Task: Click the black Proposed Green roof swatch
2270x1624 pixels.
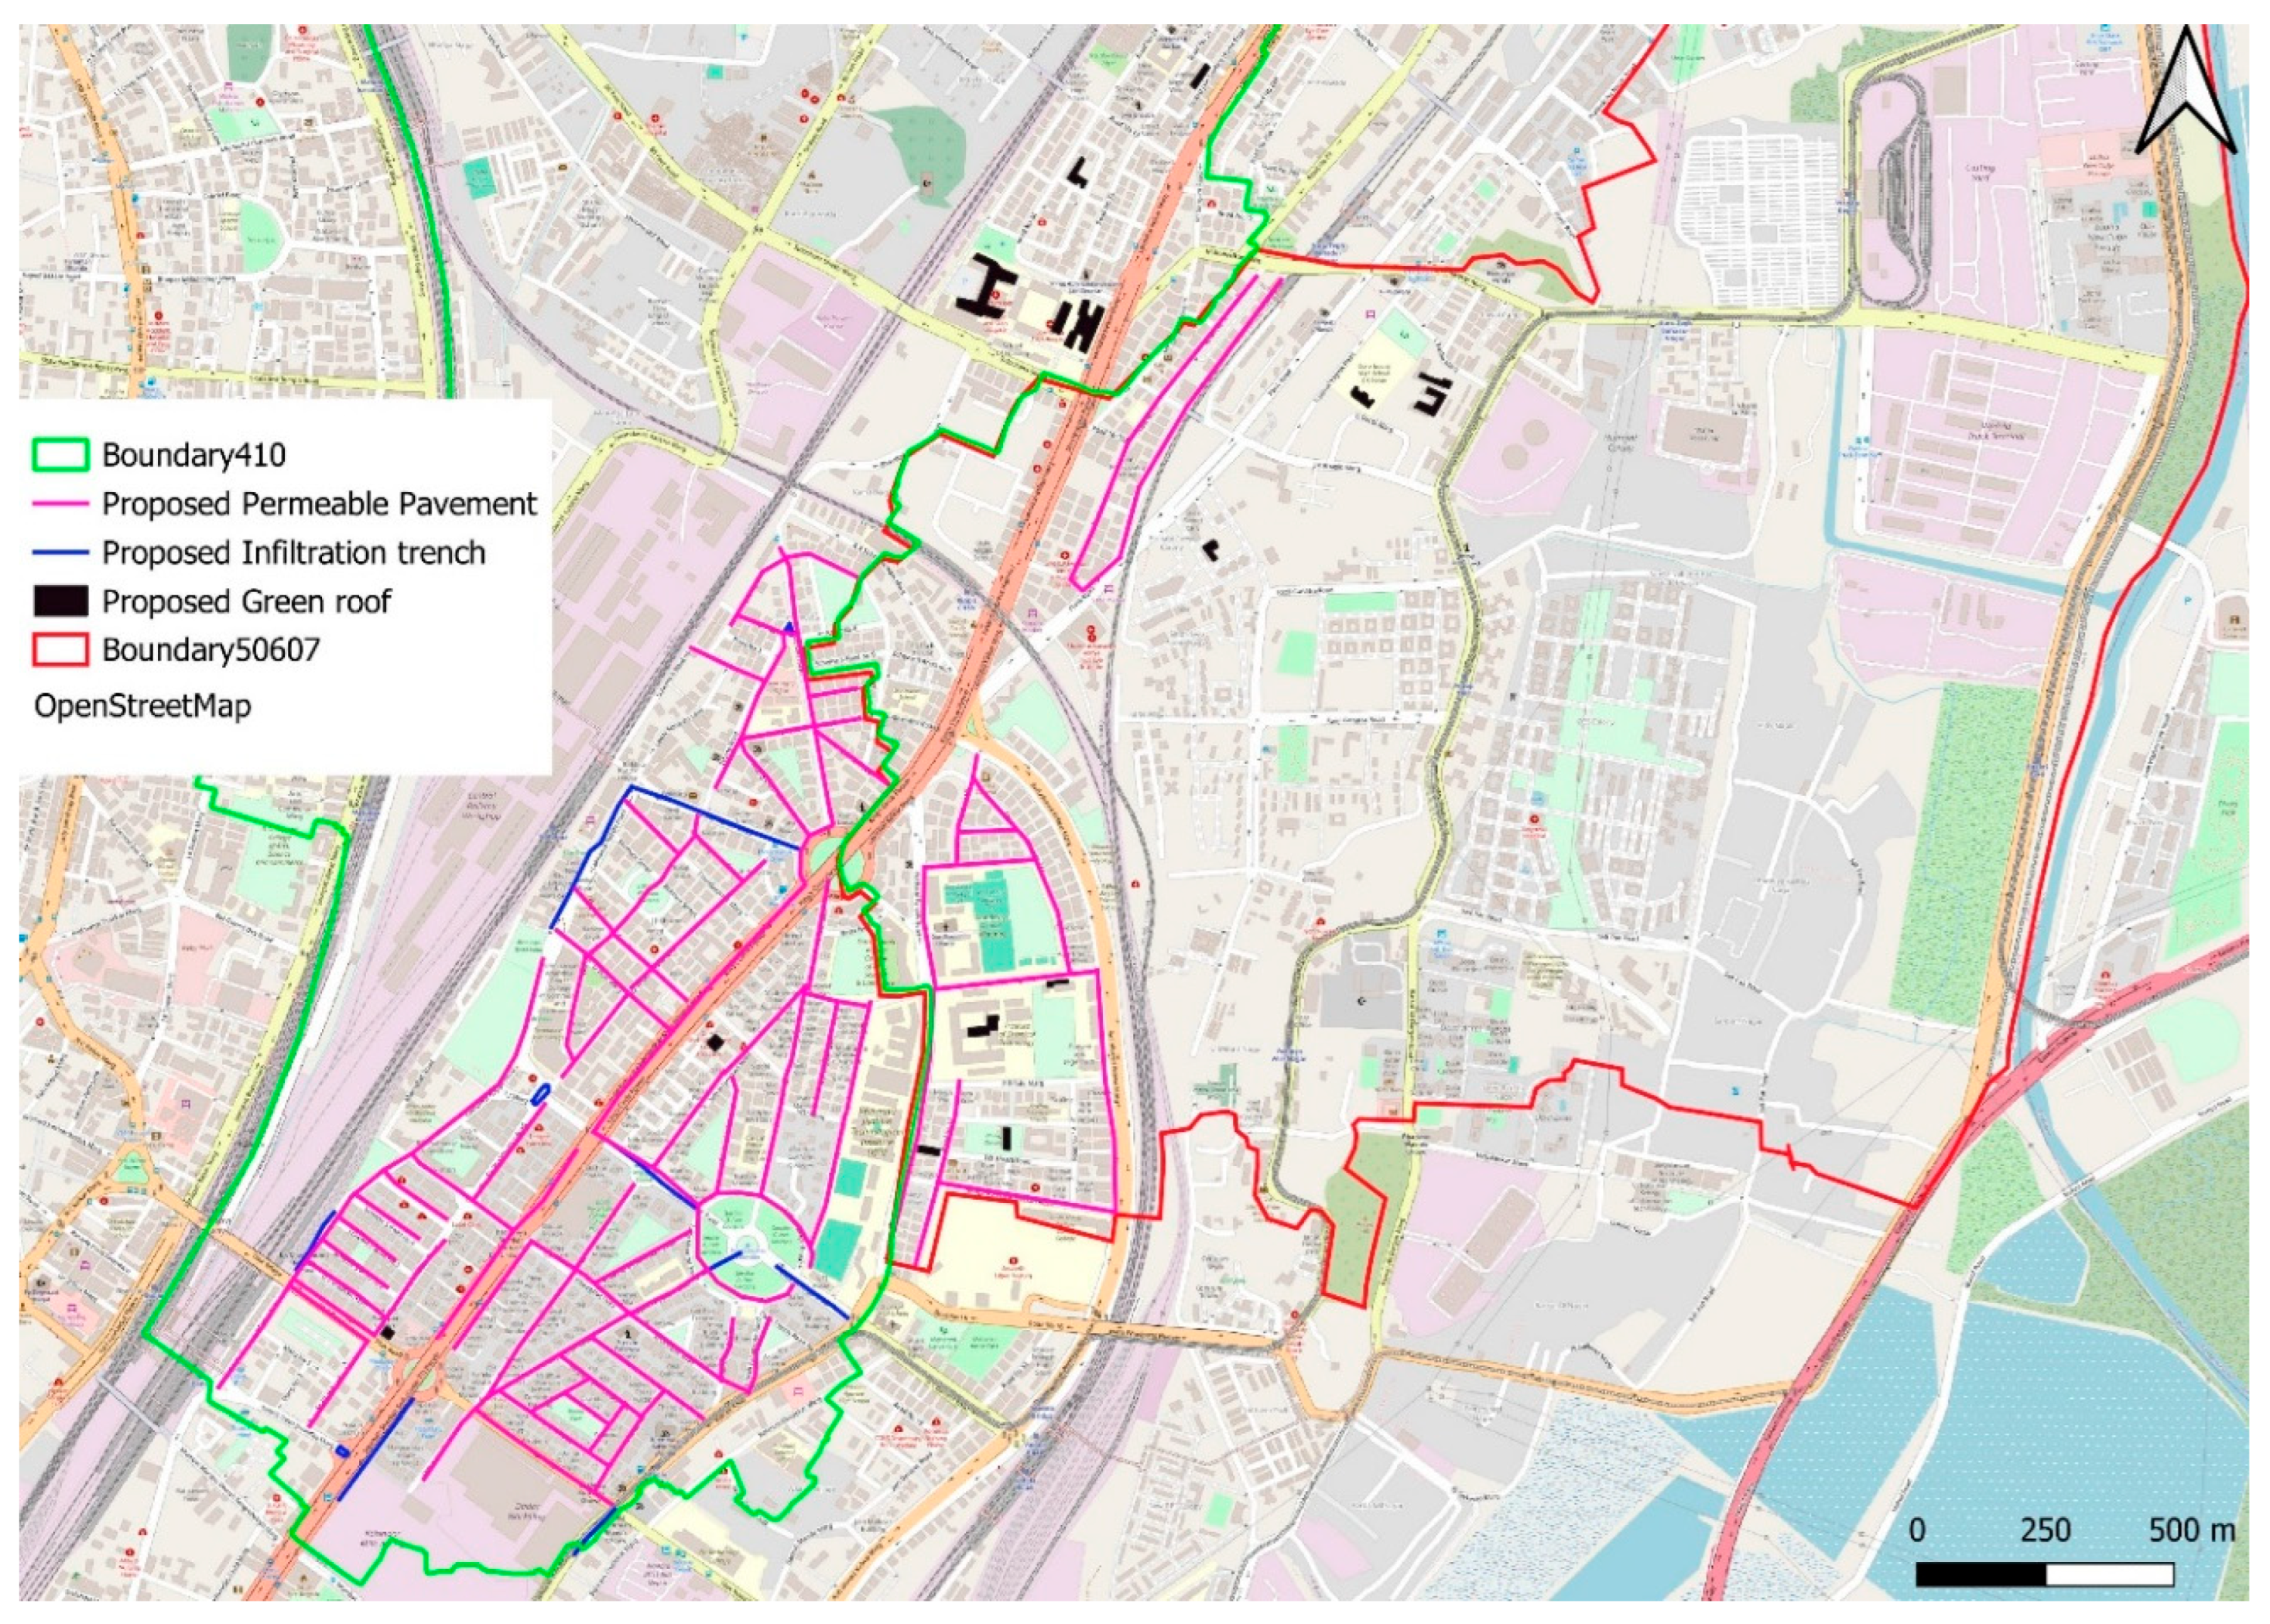Action: [x=60, y=601]
